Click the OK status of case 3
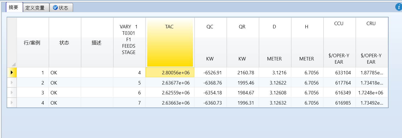This screenshot has height=138, width=402. 65,93
